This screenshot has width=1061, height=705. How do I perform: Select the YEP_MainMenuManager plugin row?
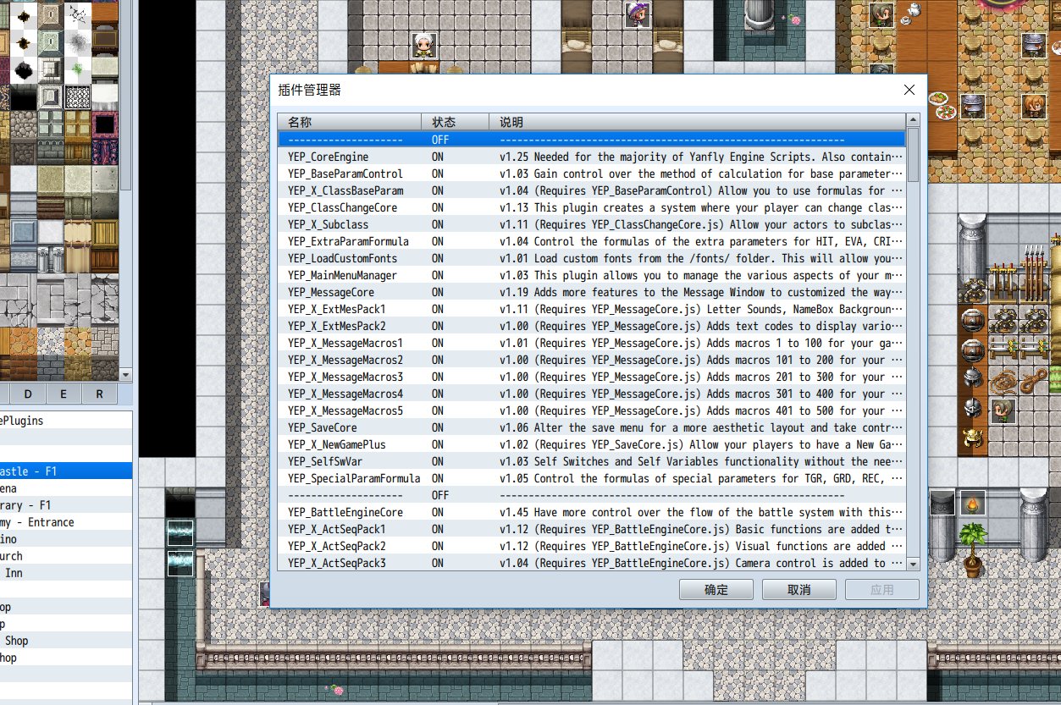(592, 275)
